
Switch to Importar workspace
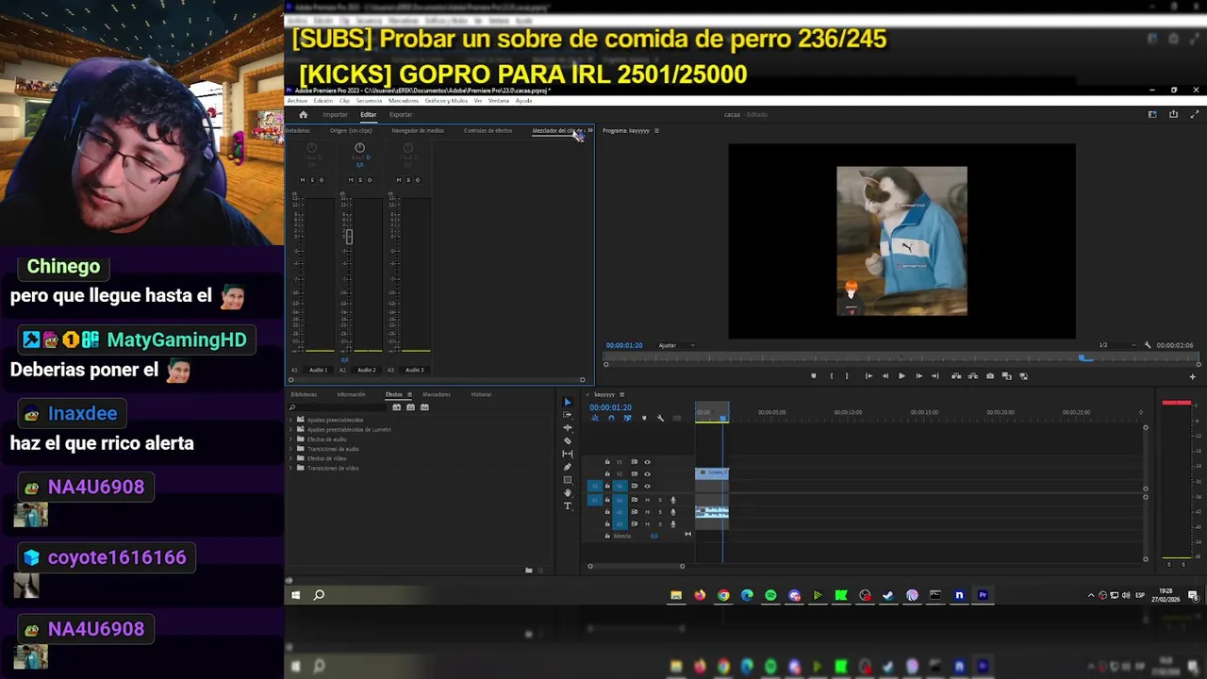click(335, 114)
